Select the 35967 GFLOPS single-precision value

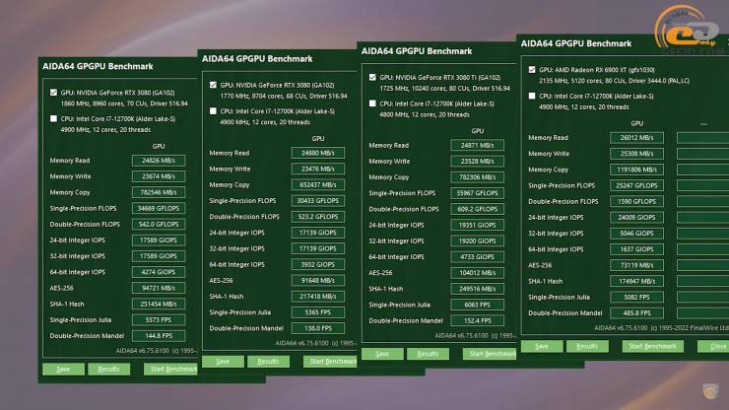pos(478,193)
